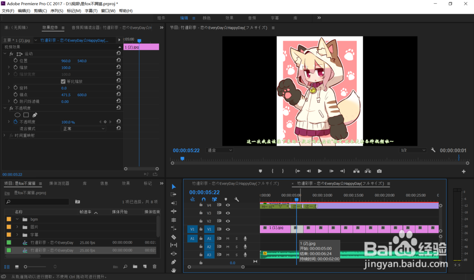Toggle V2 track output eye
This screenshot has width=474, height=280.
(228, 221)
